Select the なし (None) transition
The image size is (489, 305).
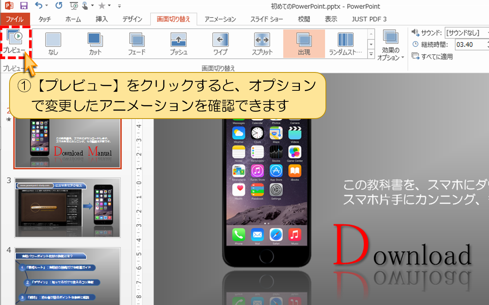point(53,44)
